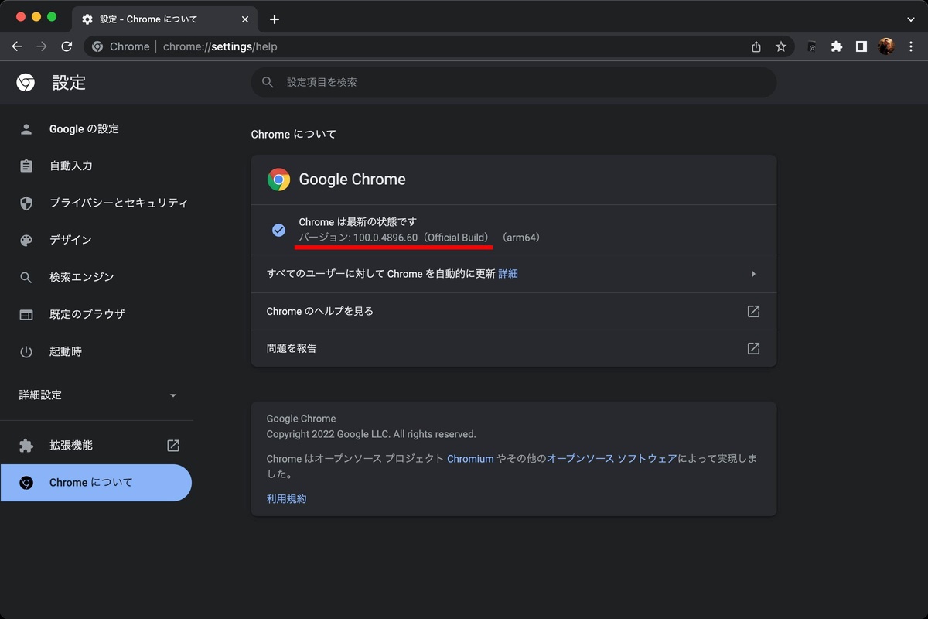Click the Chrome について page heading
This screenshot has width=928, height=619.
point(294,135)
